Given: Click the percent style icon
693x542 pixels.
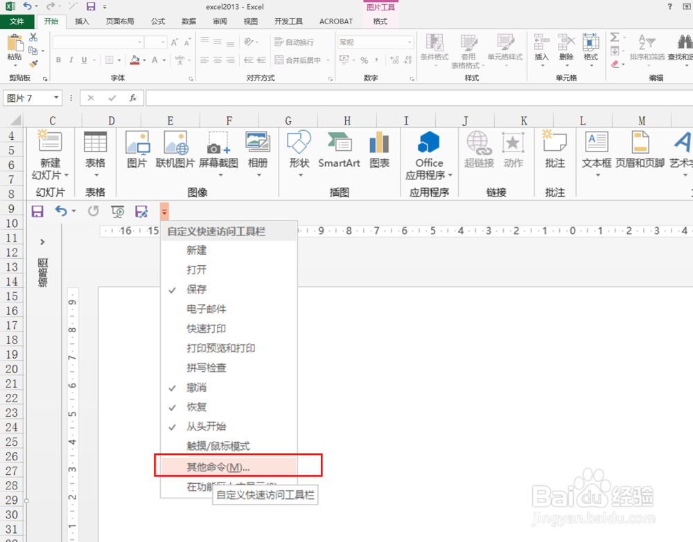Looking at the screenshot, I should pyautogui.click(x=365, y=60).
